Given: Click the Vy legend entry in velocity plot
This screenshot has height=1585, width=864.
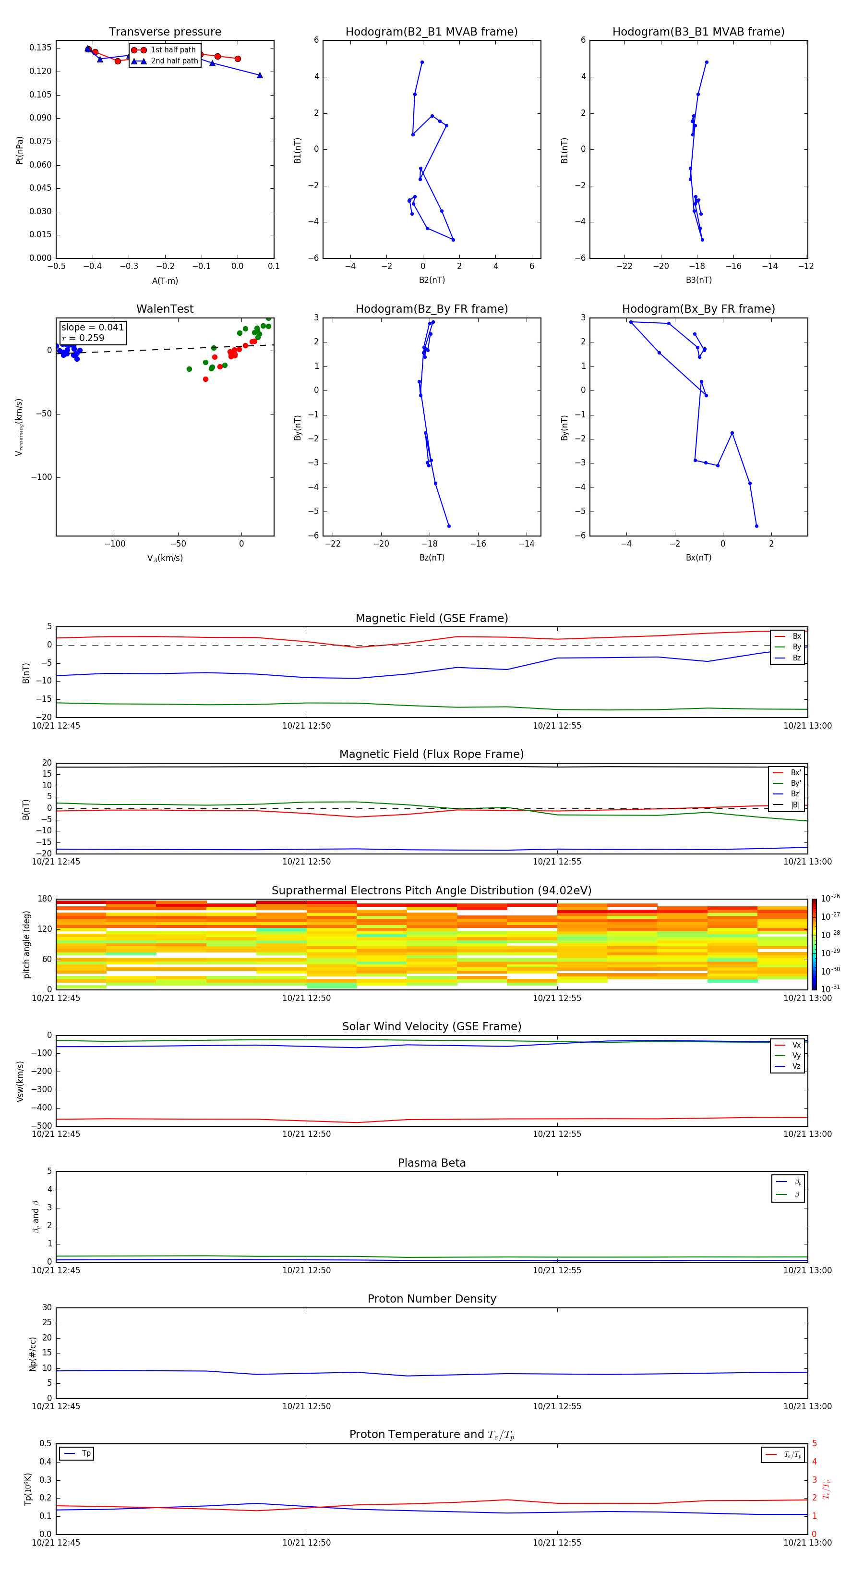Looking at the screenshot, I should (788, 1055).
